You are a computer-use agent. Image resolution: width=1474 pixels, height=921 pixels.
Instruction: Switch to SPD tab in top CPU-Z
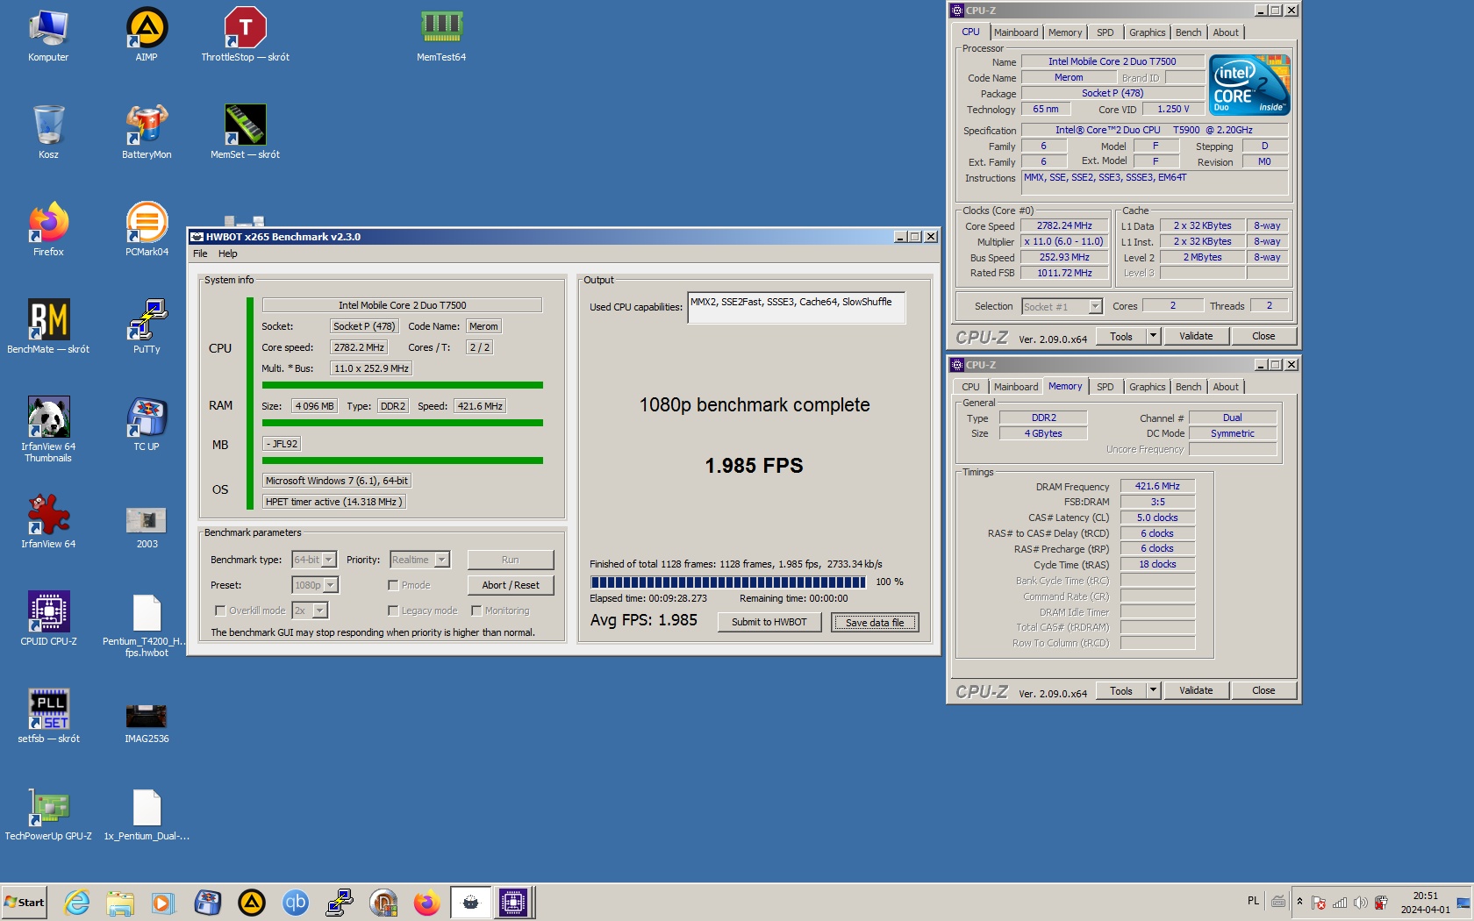(1105, 32)
